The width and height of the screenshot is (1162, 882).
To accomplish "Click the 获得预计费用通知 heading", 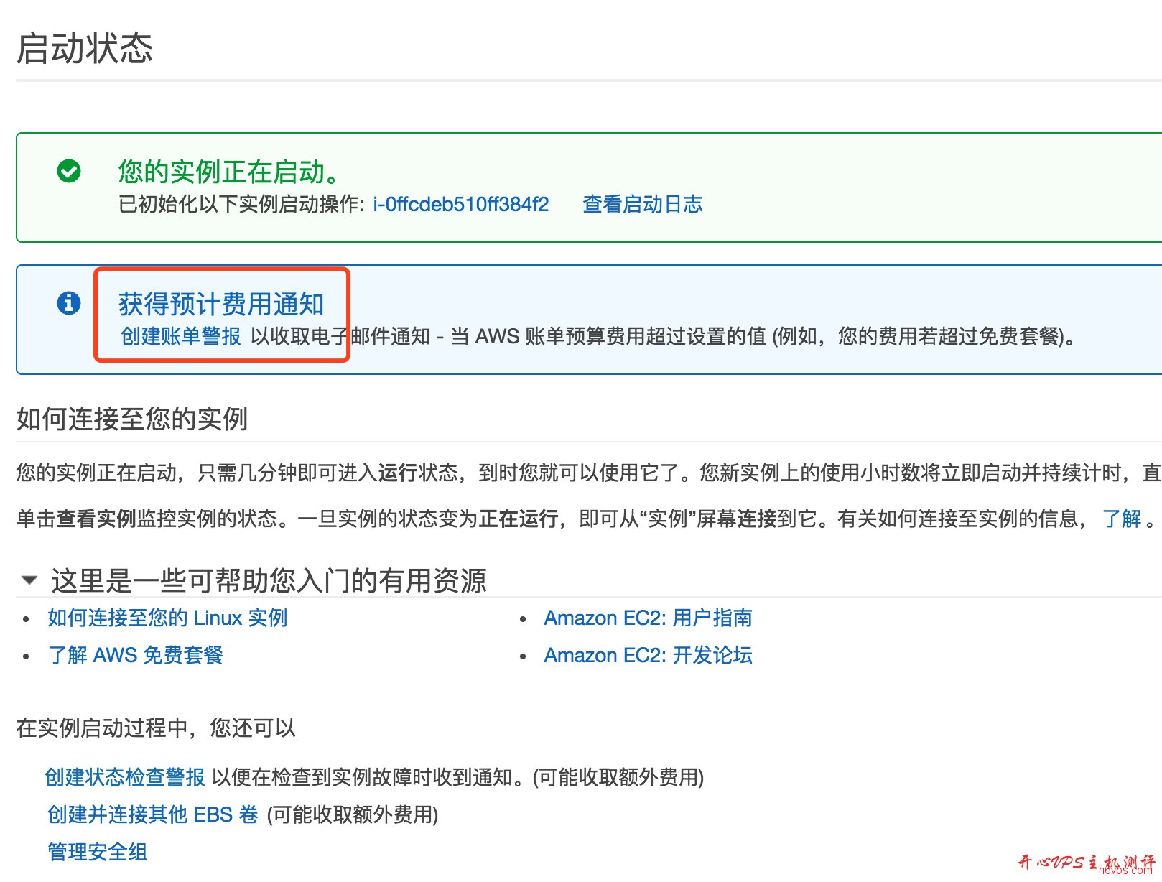I will (x=221, y=304).
